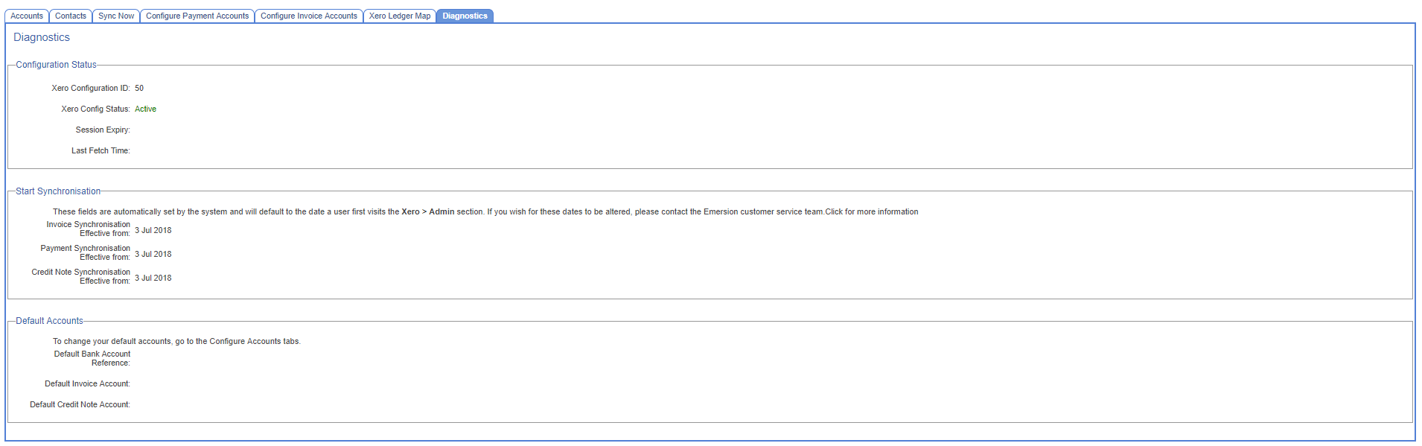
Task: Open Configure Payment Accounts tab
Action: [197, 16]
